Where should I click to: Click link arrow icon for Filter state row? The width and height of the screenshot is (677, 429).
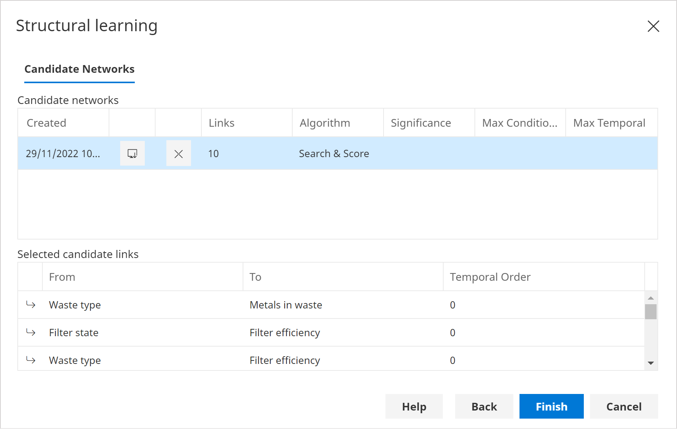point(31,332)
